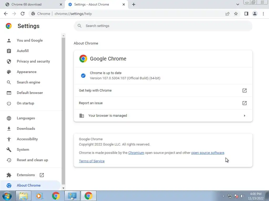Image resolution: width=269 pixels, height=201 pixels.
Task: Click the puzzle piece icon beside Extensions
Action: tap(9, 175)
